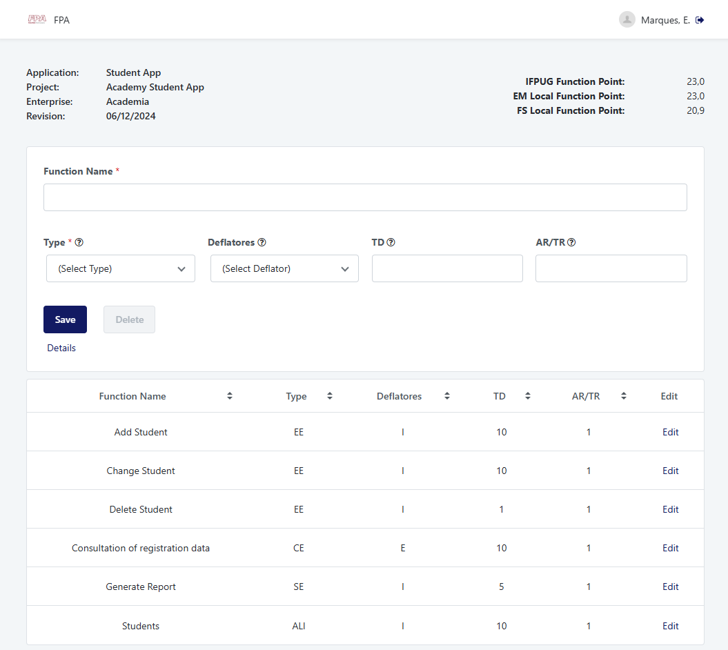Sort table by Type column arrows

point(330,396)
